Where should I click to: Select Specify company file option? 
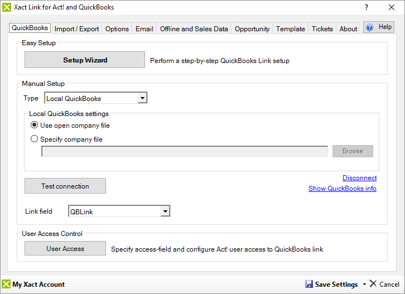(x=34, y=139)
